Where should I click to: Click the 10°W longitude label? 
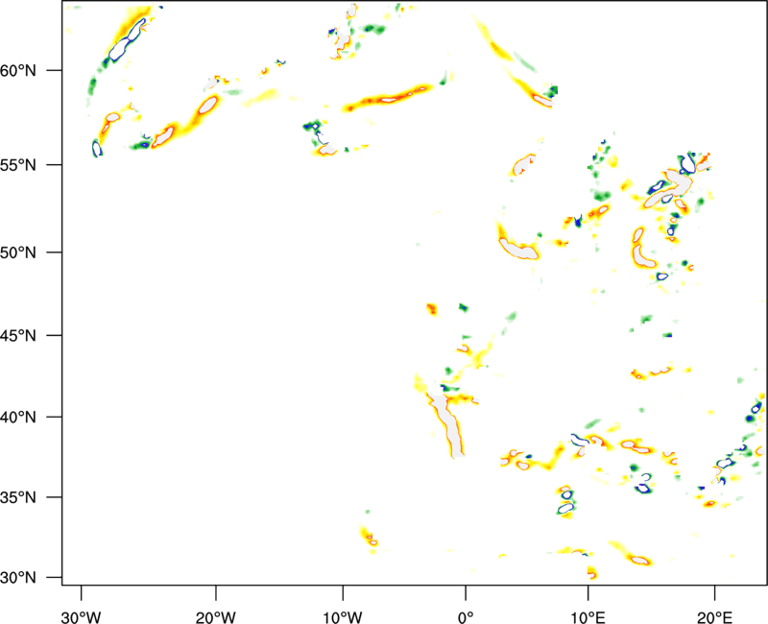(343, 617)
